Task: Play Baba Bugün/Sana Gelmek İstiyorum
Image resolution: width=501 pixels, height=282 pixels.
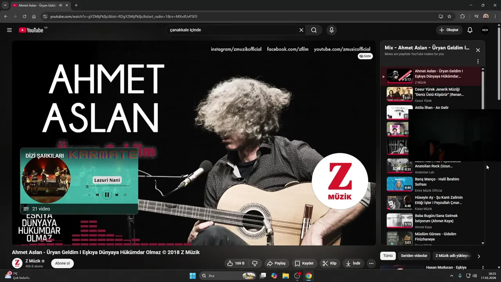Action: pyautogui.click(x=431, y=221)
